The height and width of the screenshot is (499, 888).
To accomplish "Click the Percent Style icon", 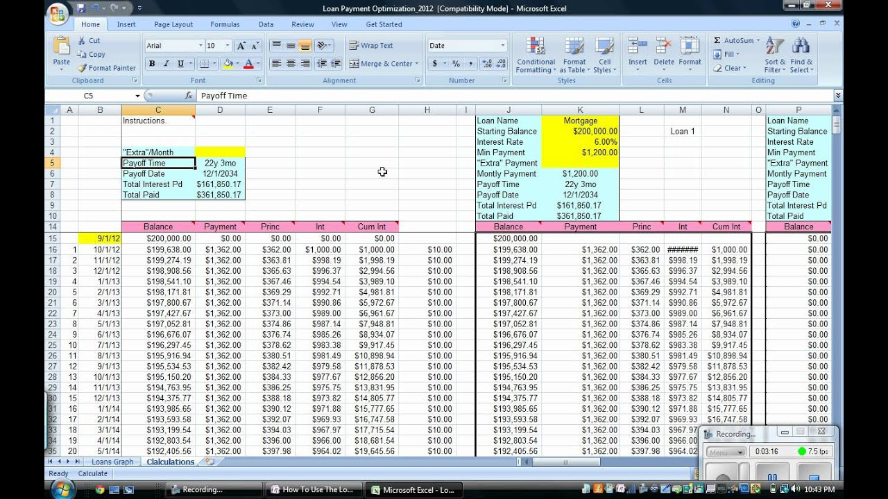I will coord(456,64).
